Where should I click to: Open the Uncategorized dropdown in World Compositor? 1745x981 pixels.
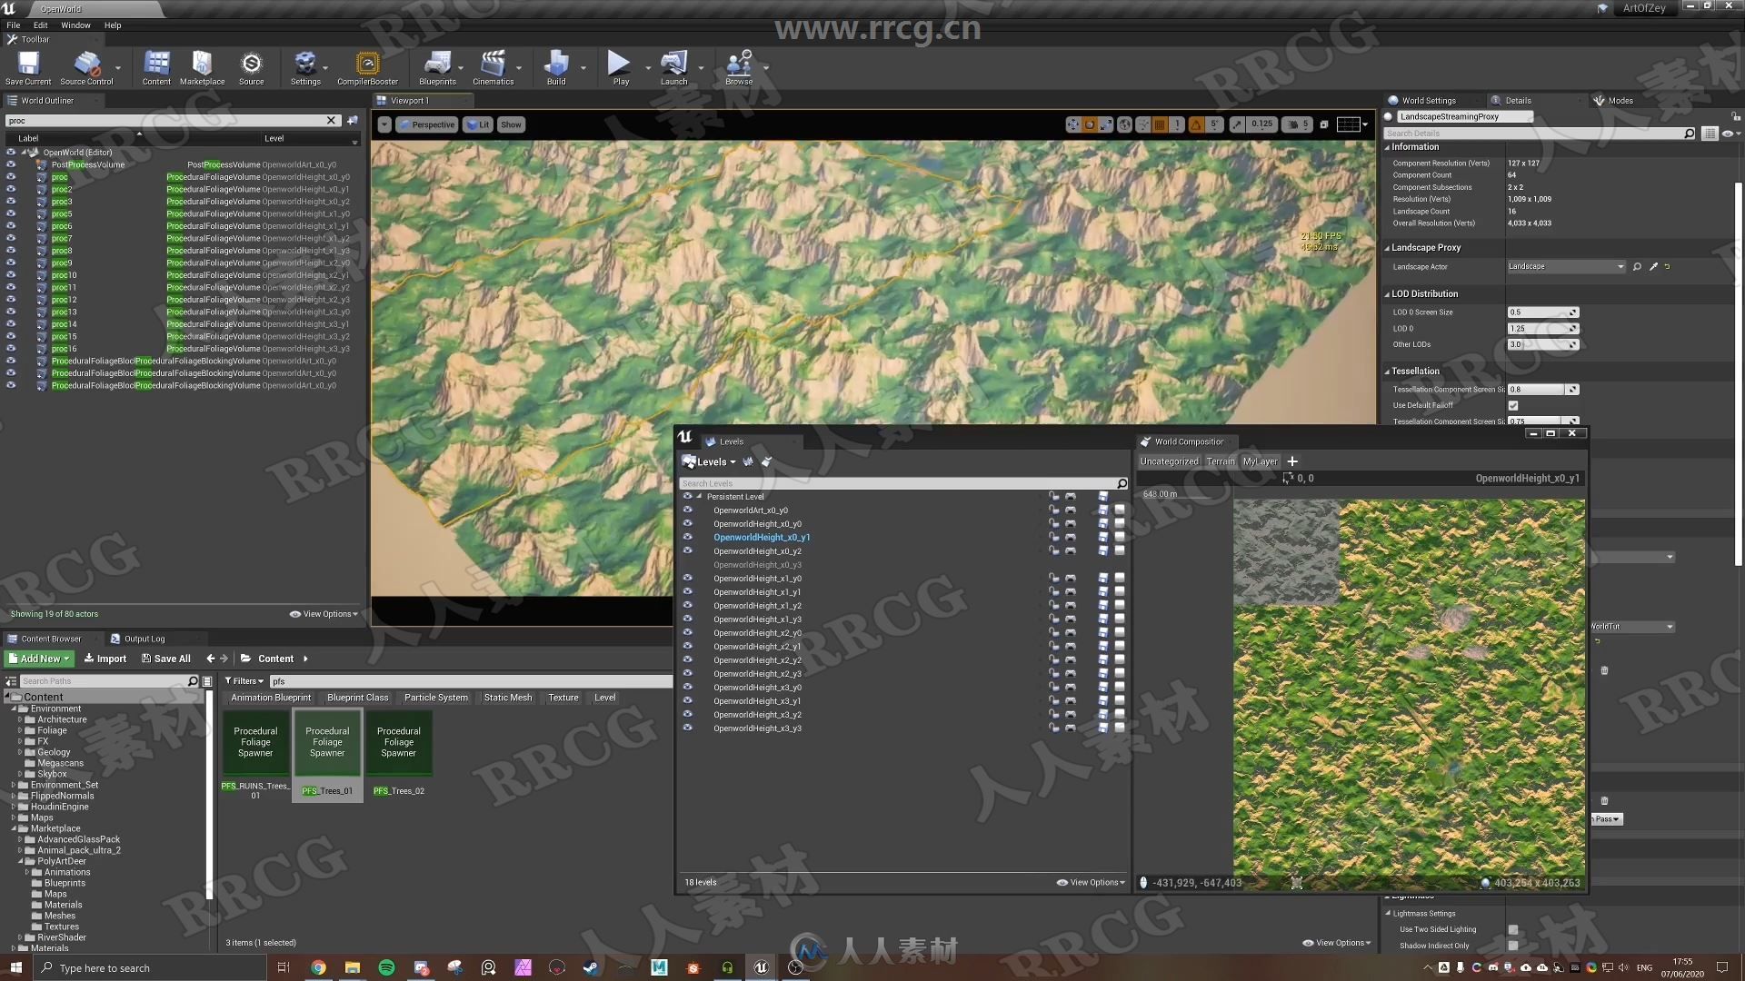(x=1169, y=461)
